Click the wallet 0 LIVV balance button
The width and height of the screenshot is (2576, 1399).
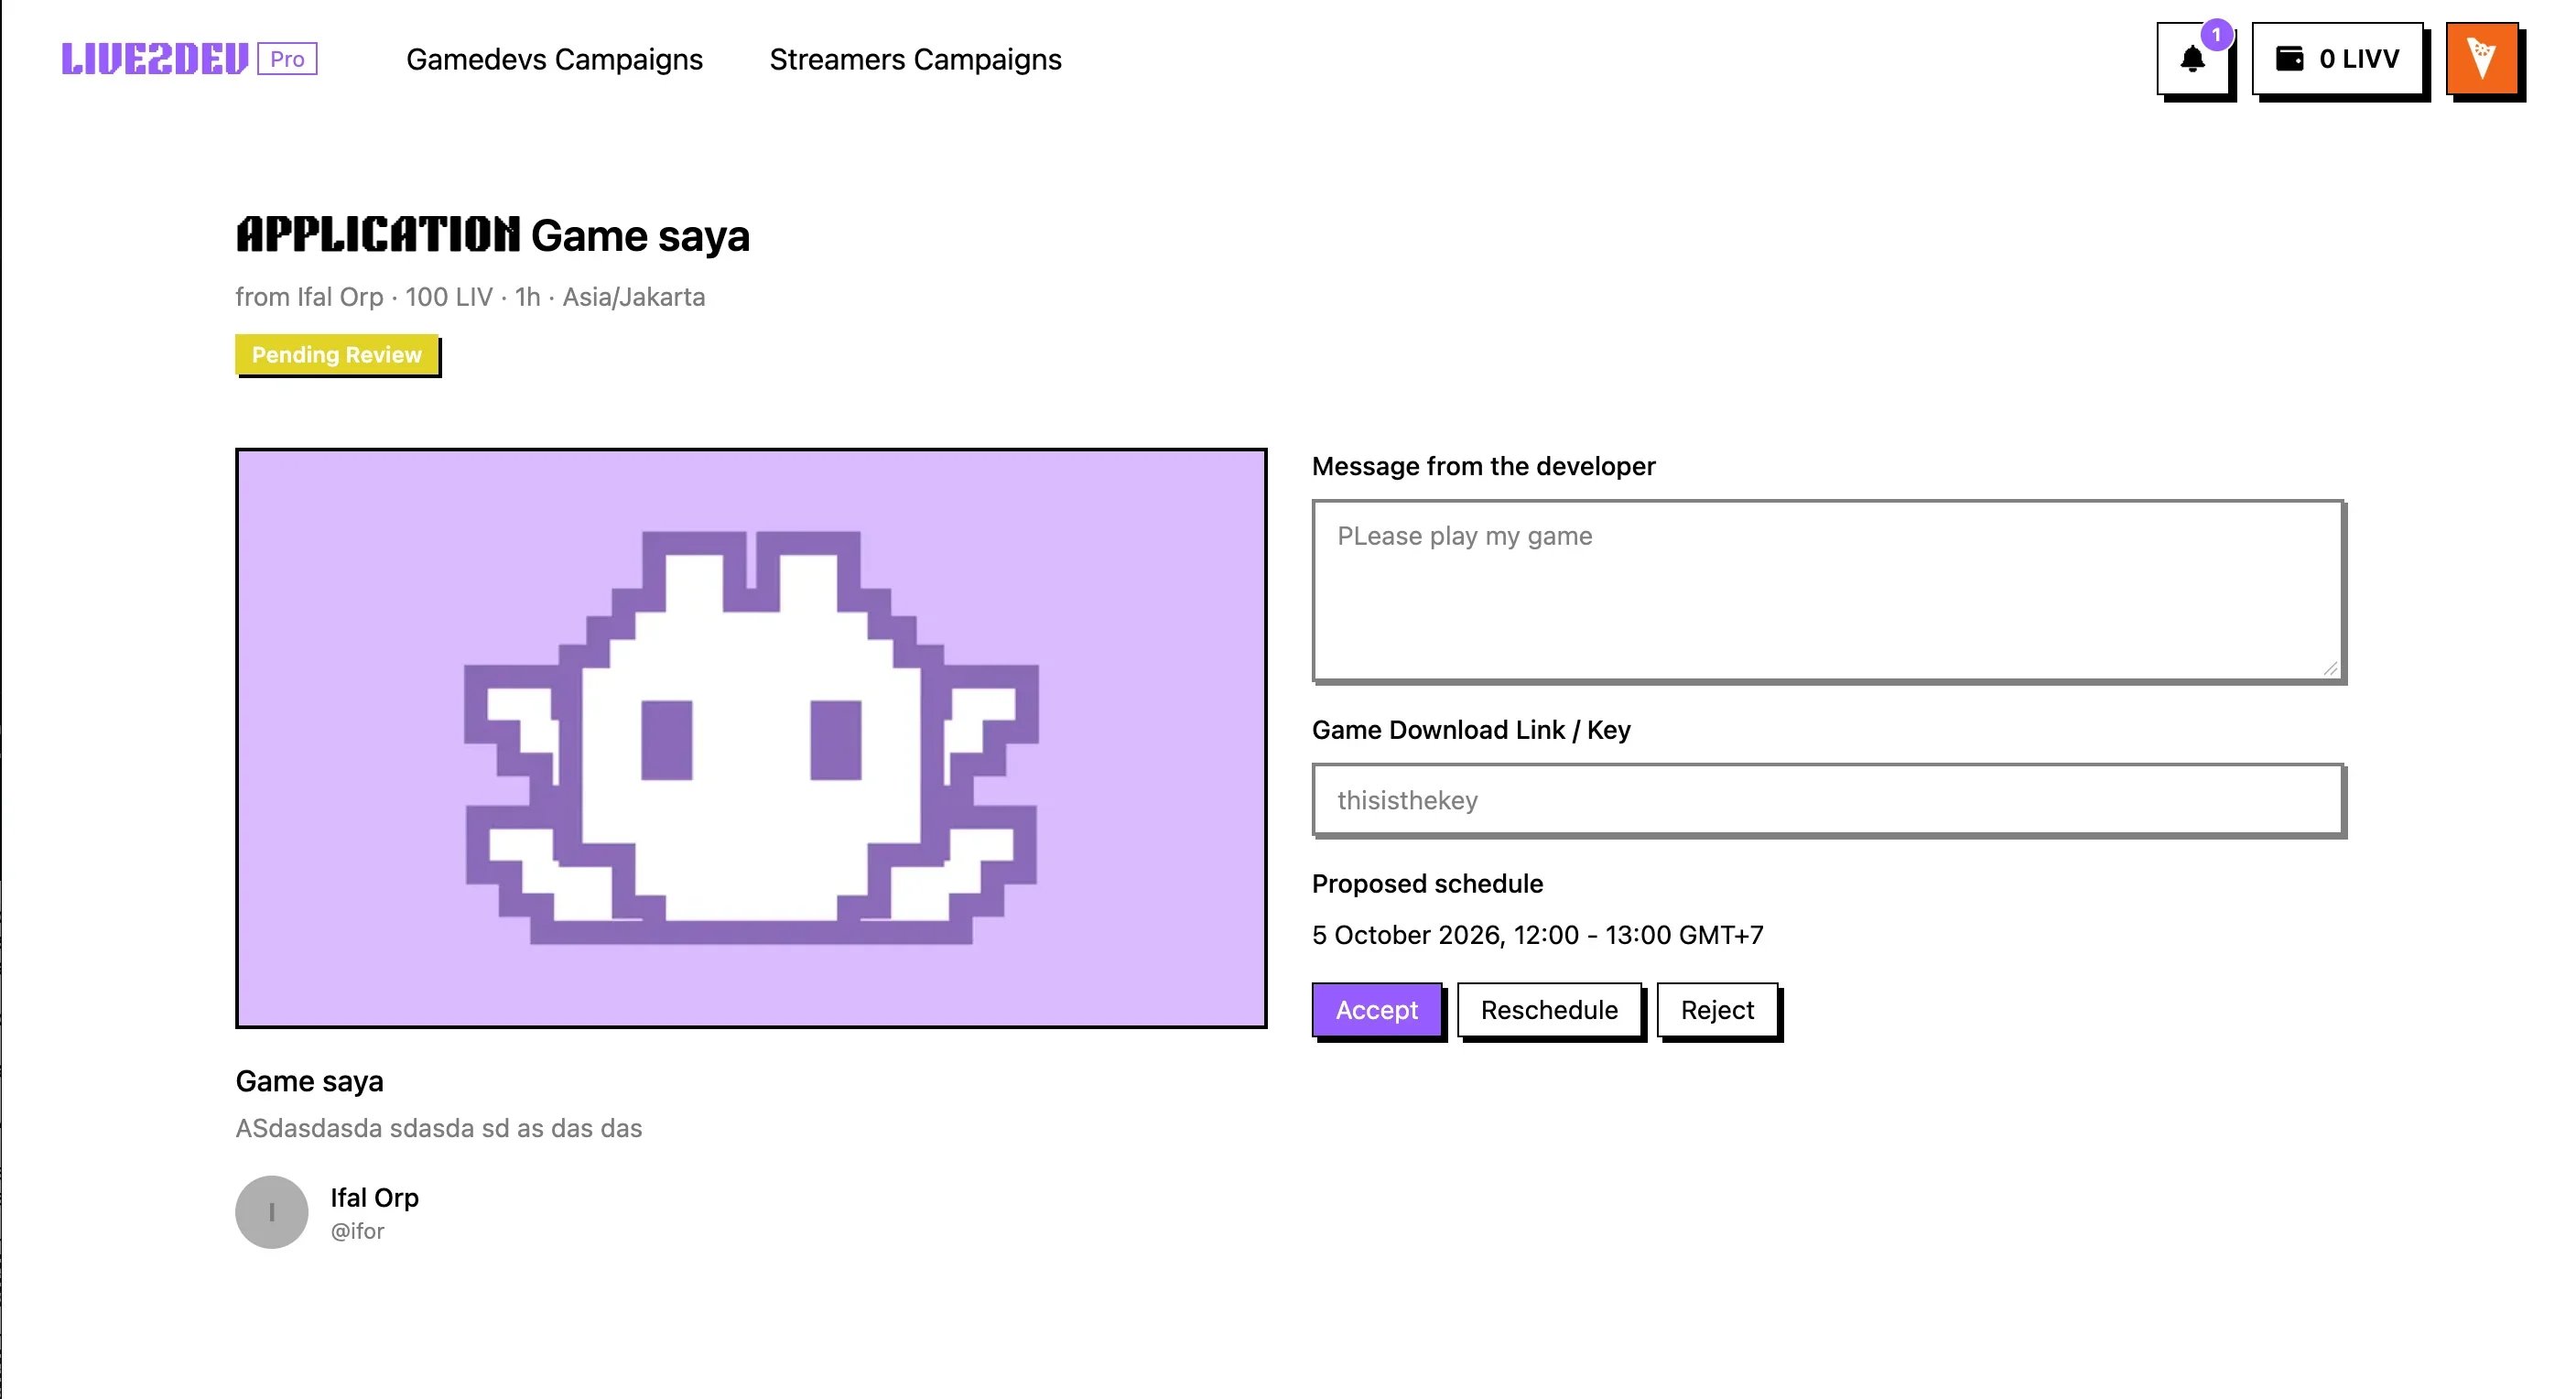pyautogui.click(x=2337, y=59)
